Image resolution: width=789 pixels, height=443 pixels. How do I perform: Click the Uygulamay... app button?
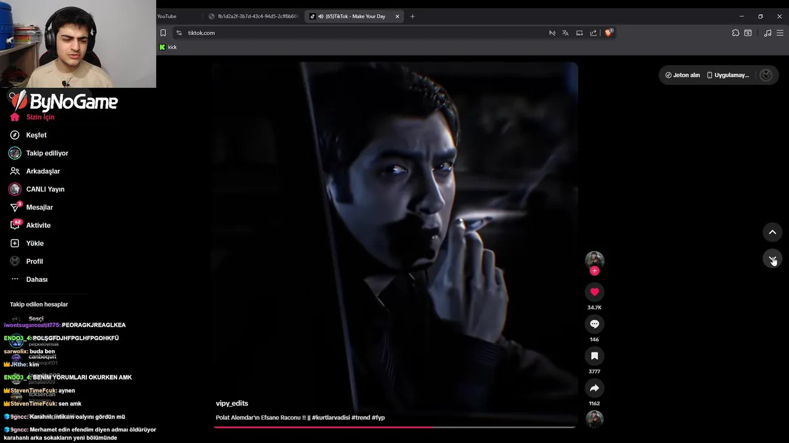pos(728,75)
